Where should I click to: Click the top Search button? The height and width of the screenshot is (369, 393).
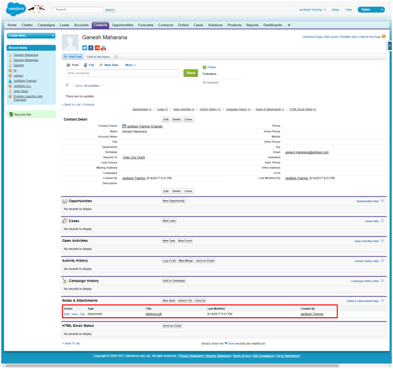click(x=110, y=10)
